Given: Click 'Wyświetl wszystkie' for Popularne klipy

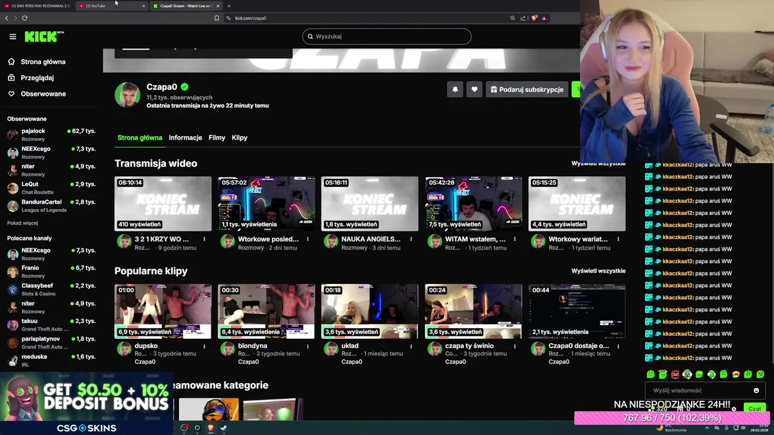Looking at the screenshot, I should click(598, 271).
